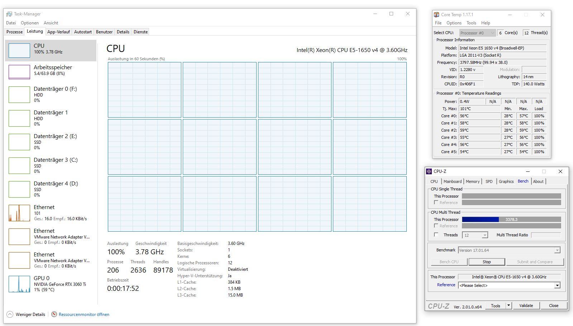Open Core Temp Options menu
Viewport: 573px width, 326px height.
pyautogui.click(x=454, y=23)
